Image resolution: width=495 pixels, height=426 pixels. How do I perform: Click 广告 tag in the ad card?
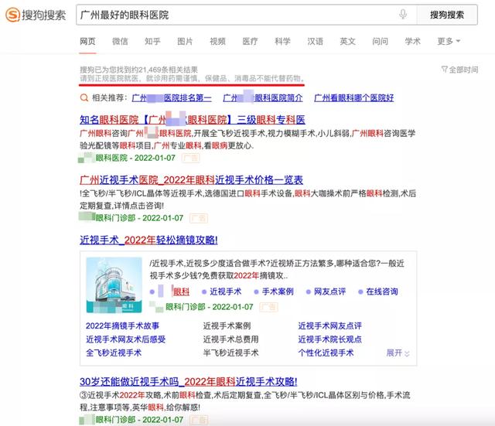click(268, 307)
